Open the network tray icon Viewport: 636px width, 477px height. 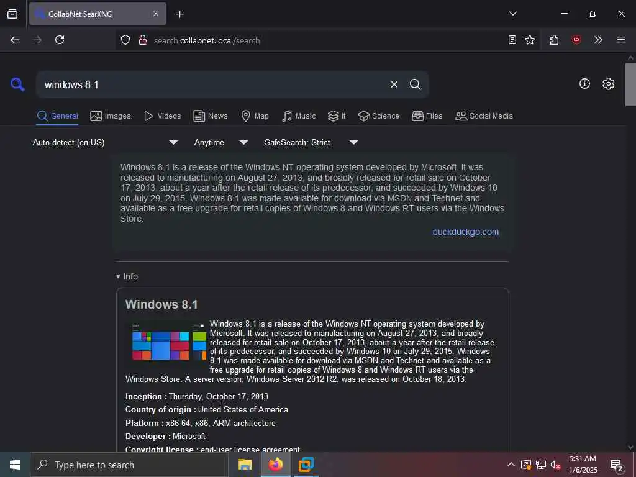541,465
